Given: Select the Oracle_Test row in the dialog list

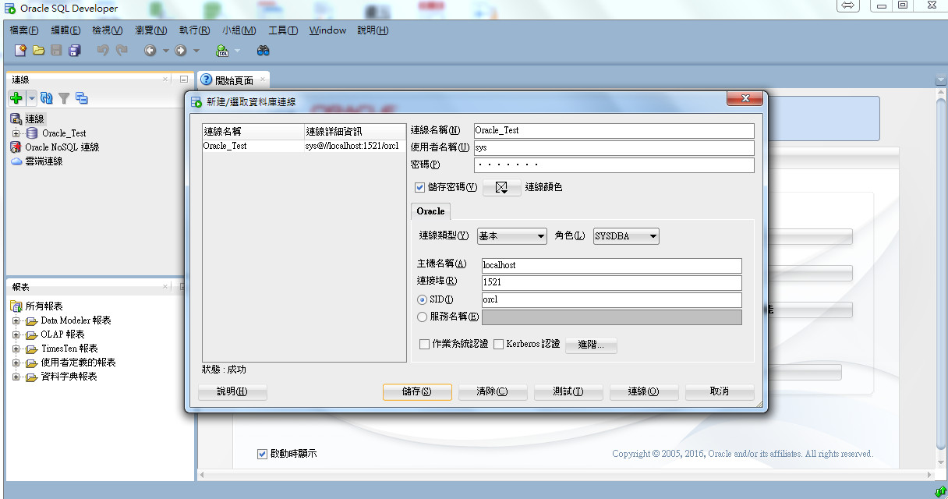Looking at the screenshot, I should point(304,146).
